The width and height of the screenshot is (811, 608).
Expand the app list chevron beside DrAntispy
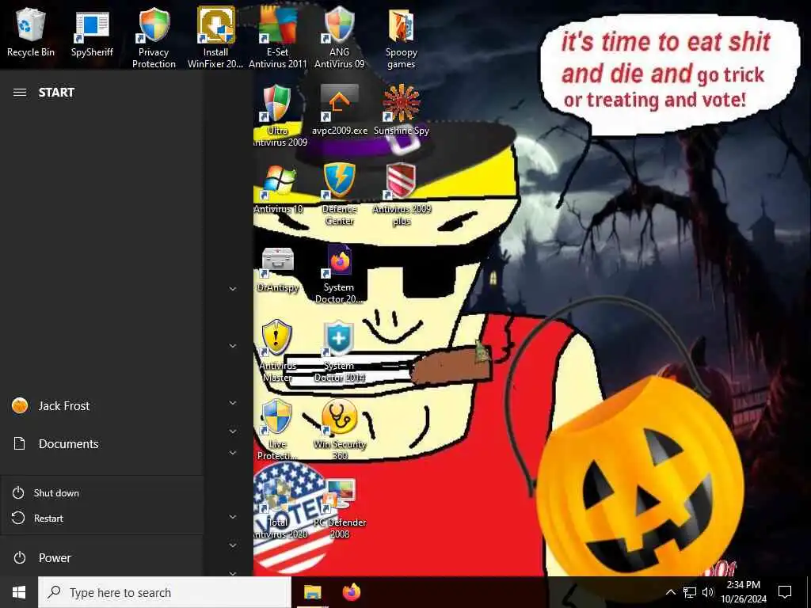[x=233, y=288]
